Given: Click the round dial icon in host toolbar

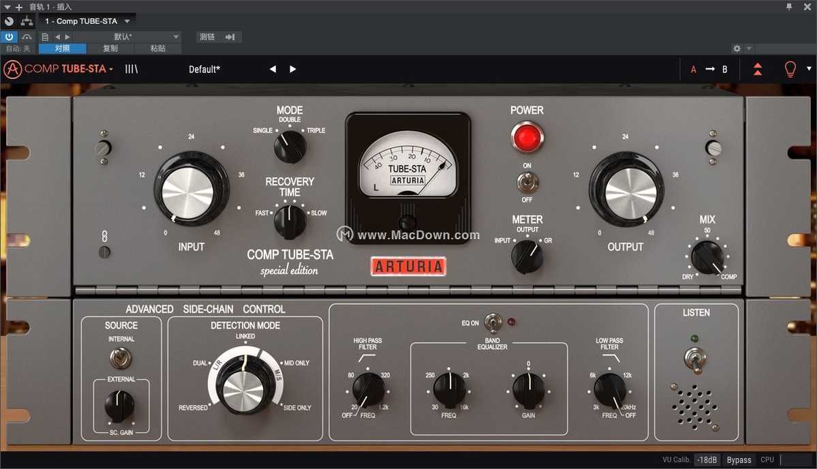Looking at the screenshot, I should 9,21.
